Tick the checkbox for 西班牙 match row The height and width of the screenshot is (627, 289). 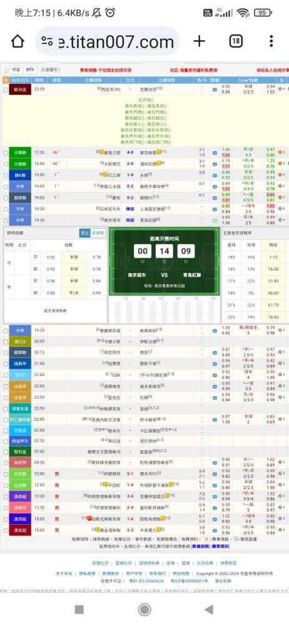[x=6, y=90]
